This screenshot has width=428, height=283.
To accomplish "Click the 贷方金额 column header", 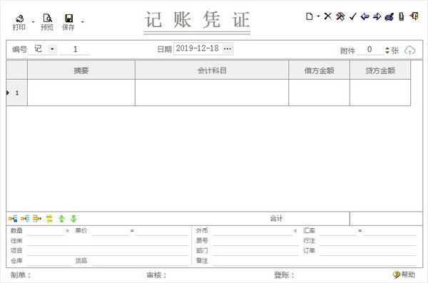I will pyautogui.click(x=380, y=71).
